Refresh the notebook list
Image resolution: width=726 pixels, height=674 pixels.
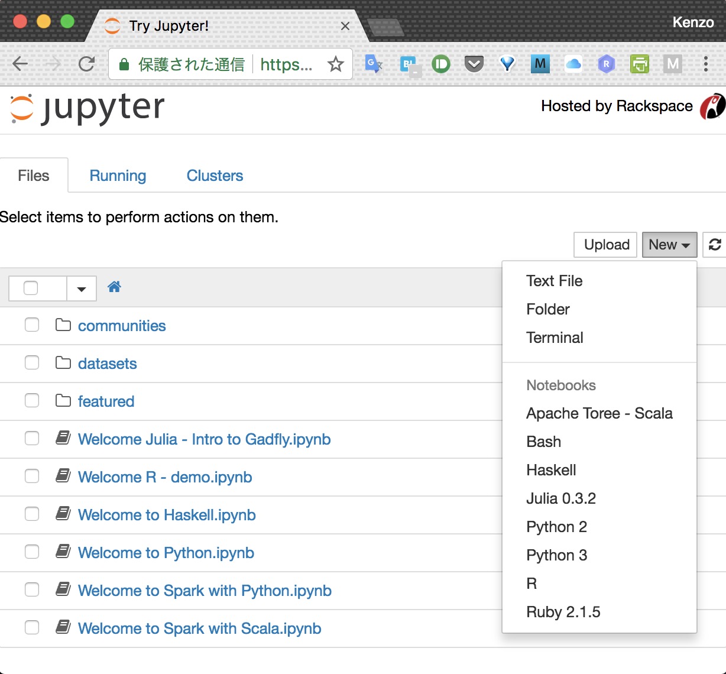click(x=715, y=244)
